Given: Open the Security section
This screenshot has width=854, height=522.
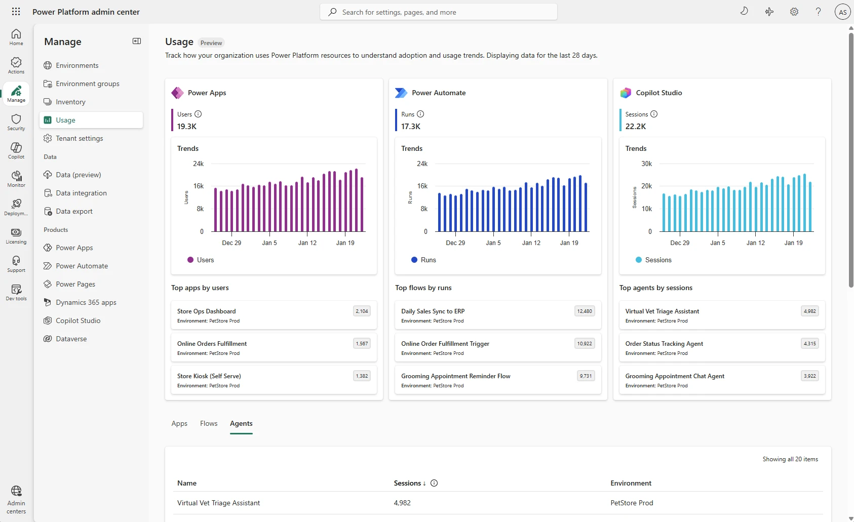Looking at the screenshot, I should 16,122.
